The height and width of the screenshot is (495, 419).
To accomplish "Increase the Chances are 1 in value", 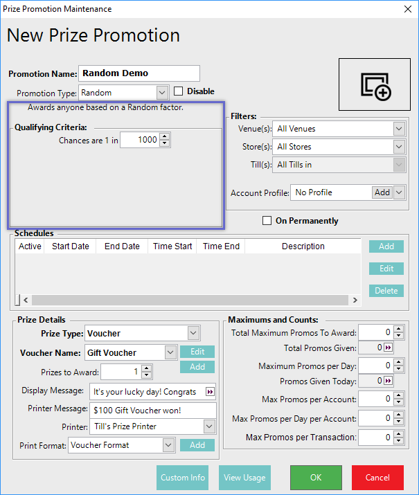I will click(164, 136).
